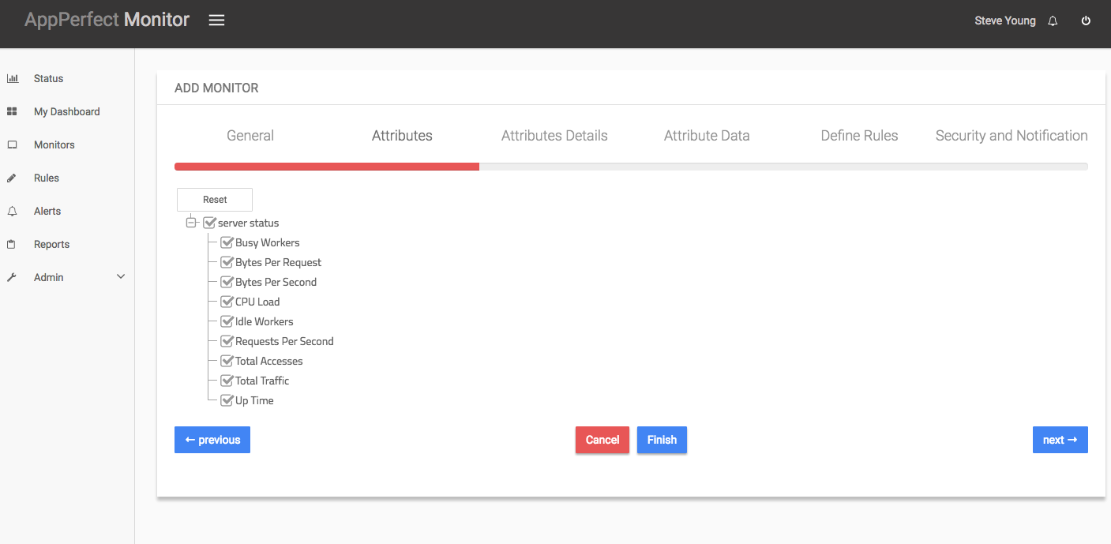Click the Steve Young user name
Image resolution: width=1111 pixels, height=544 pixels.
tap(1005, 21)
